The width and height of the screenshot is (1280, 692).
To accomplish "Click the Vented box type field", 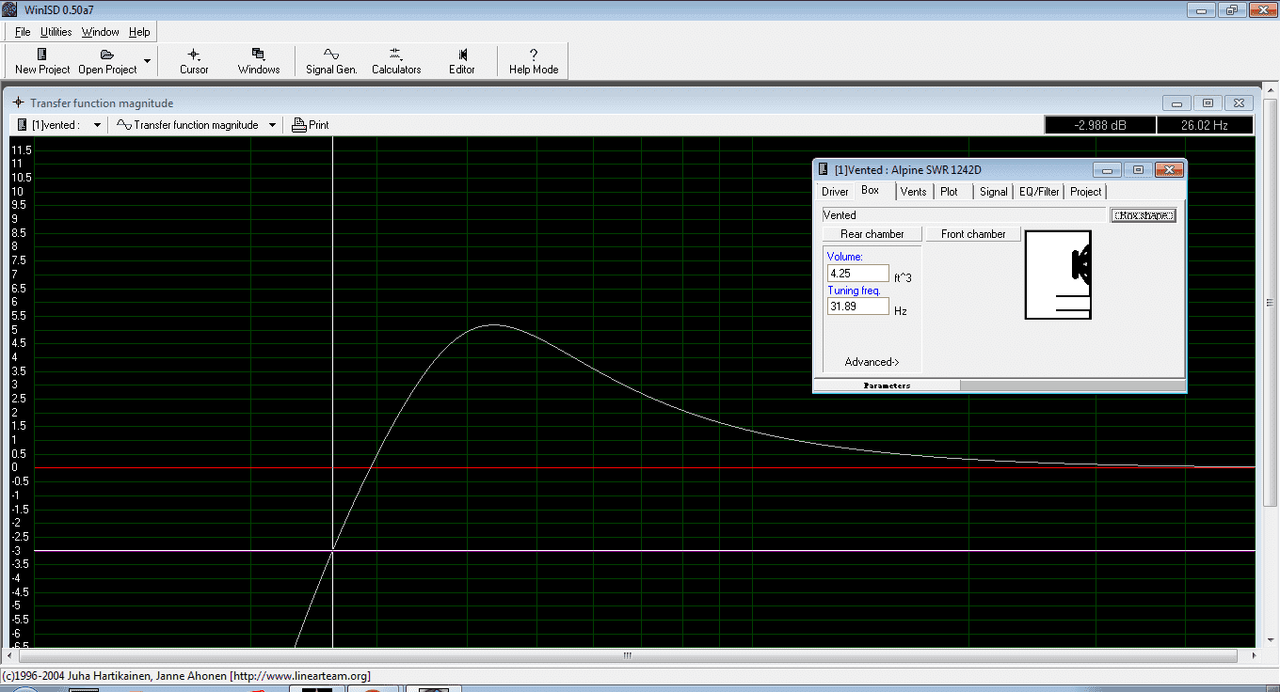I will point(964,215).
